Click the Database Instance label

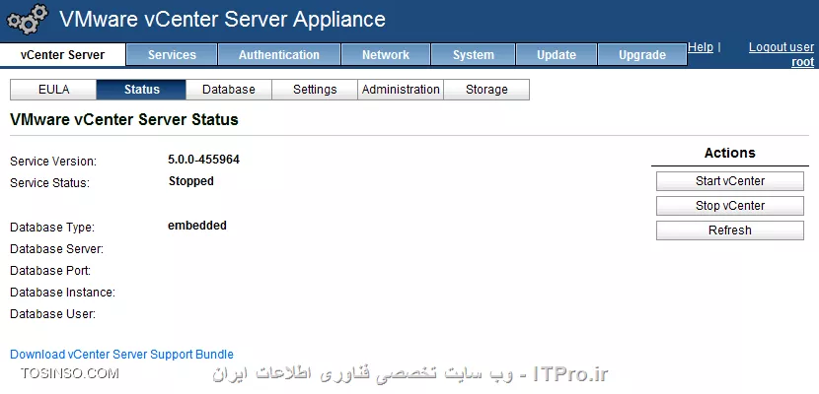point(63,293)
